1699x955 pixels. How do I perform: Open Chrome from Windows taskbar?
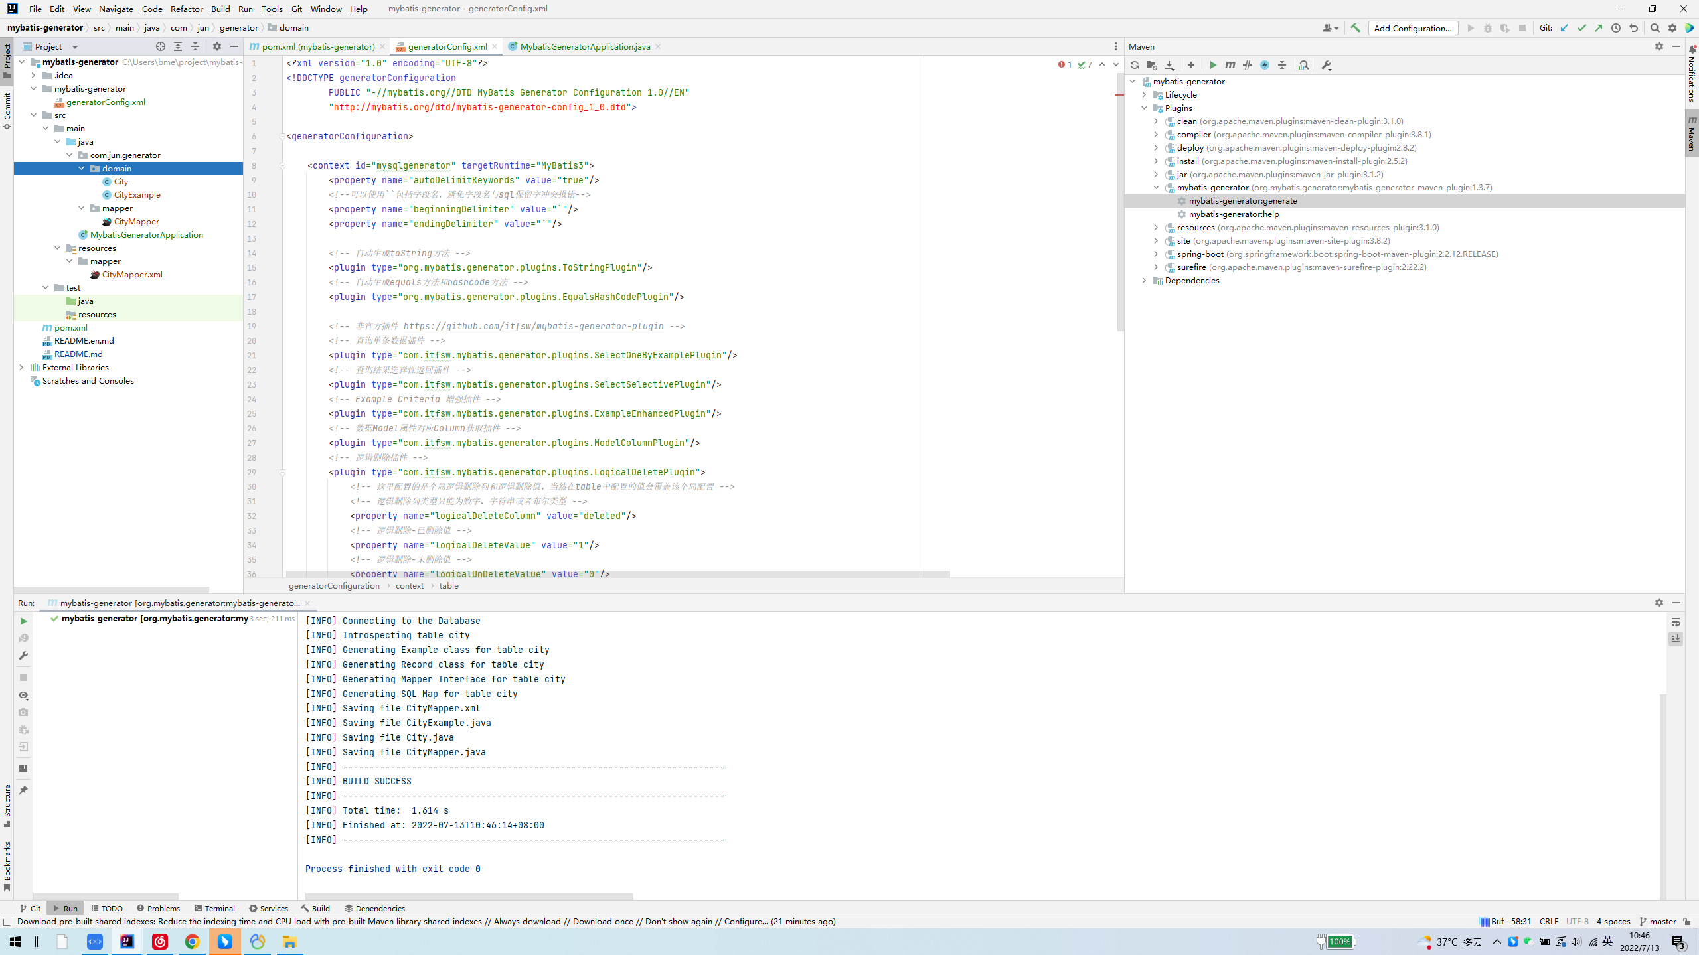click(193, 941)
